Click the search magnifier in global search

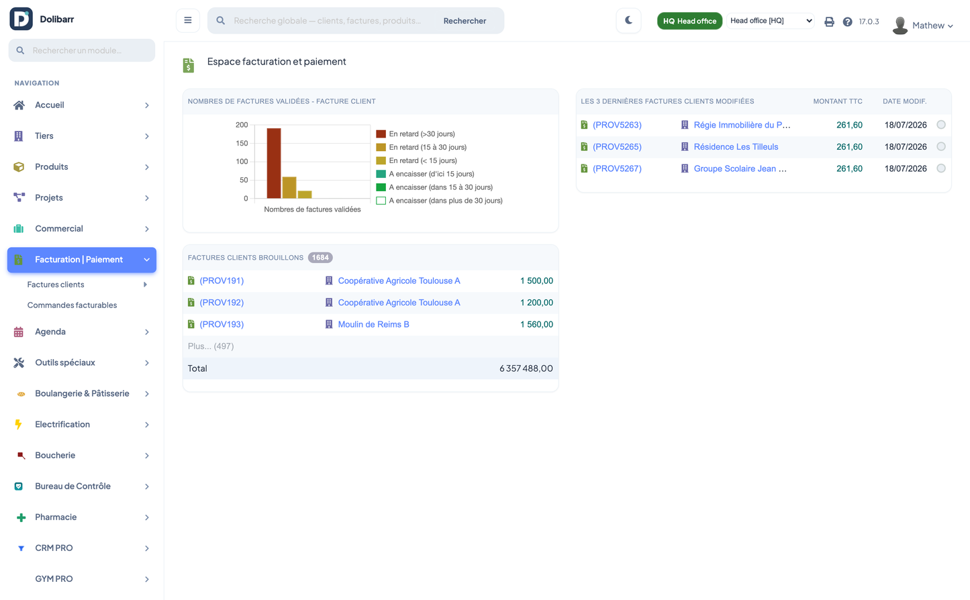coord(221,21)
